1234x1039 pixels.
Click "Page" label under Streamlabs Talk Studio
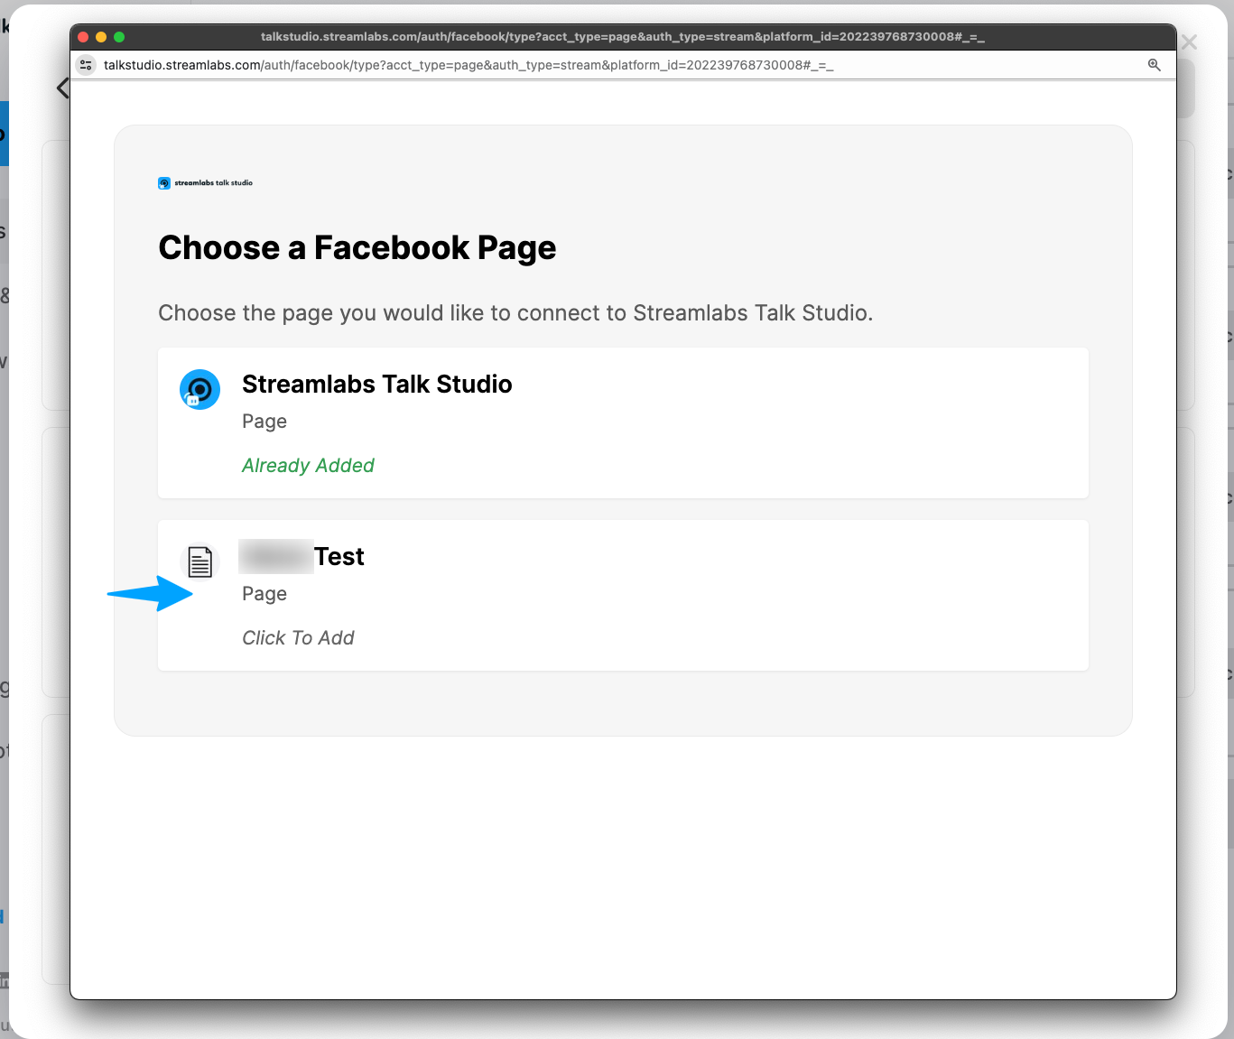264,422
